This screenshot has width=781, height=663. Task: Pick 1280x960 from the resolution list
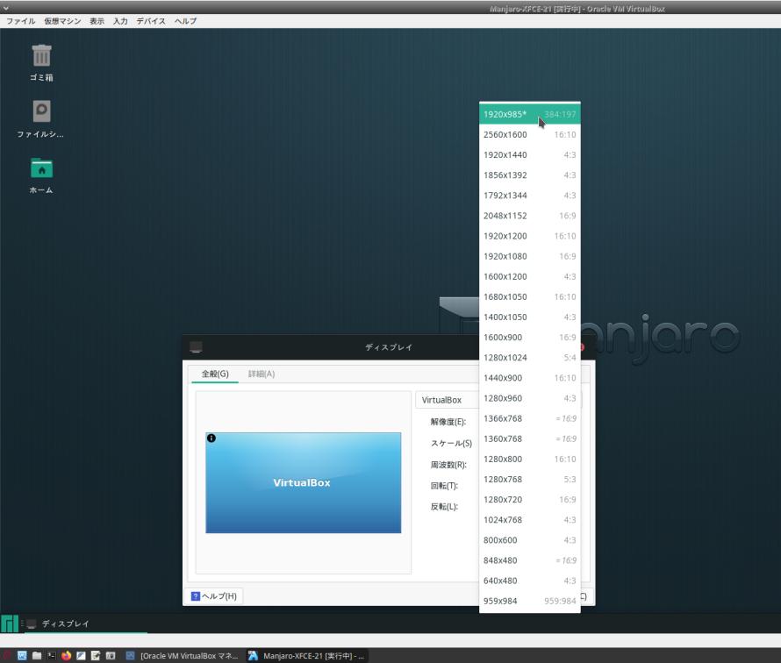point(529,398)
